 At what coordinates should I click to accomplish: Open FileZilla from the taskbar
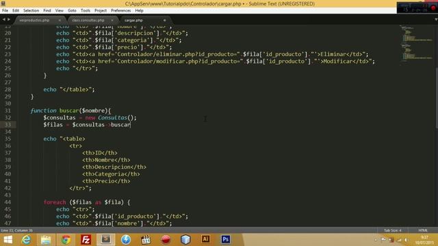coord(86,240)
